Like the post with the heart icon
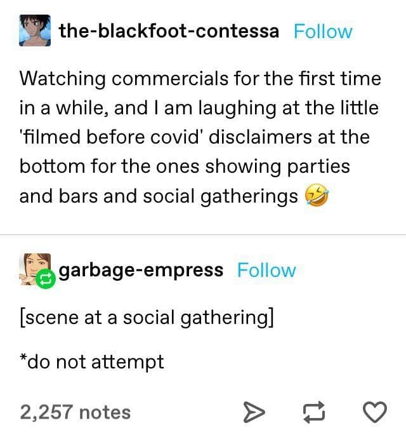Viewport: 406px width, 444px height. 375,412
